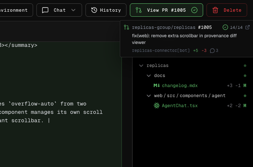
Task: Click the markdown icon beside changelog.mdx
Action: tap(157, 85)
